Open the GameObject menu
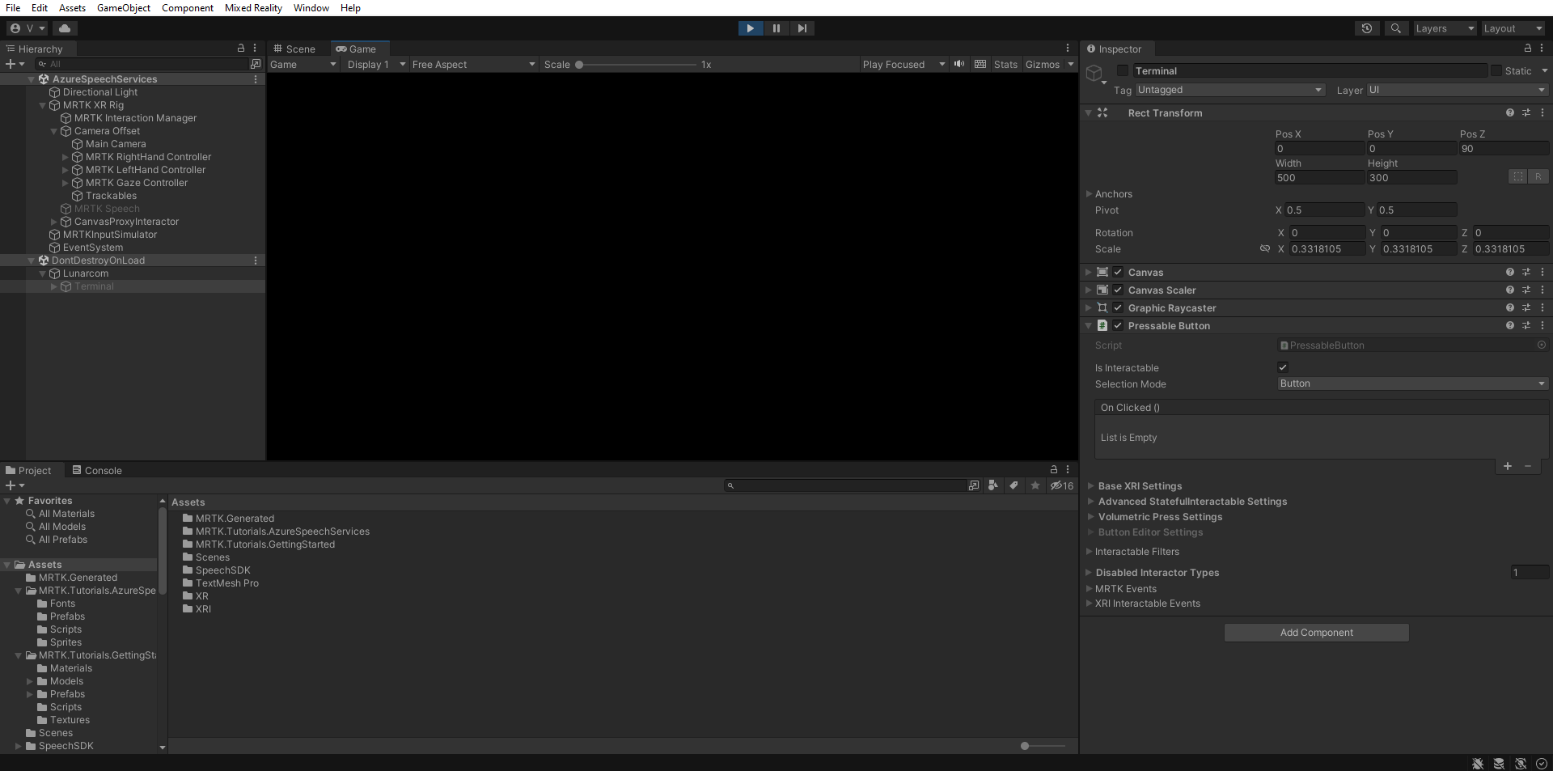The height and width of the screenshot is (771, 1553). [124, 8]
